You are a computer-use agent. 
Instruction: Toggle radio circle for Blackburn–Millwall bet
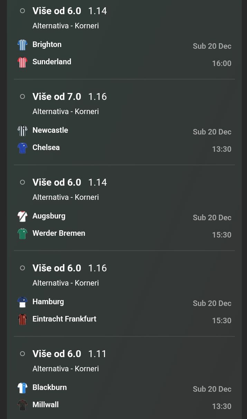pyautogui.click(x=22, y=354)
